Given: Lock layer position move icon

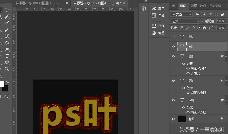Looking at the screenshot, I should [193, 28].
